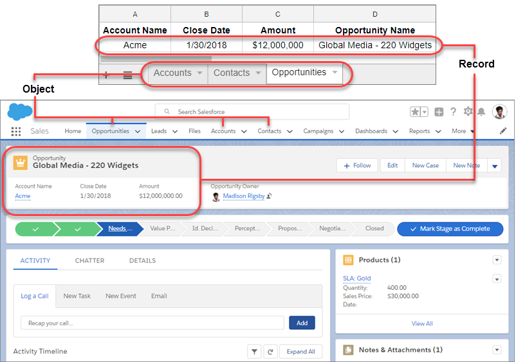
Task: Select the Email composer tab
Action: click(159, 296)
